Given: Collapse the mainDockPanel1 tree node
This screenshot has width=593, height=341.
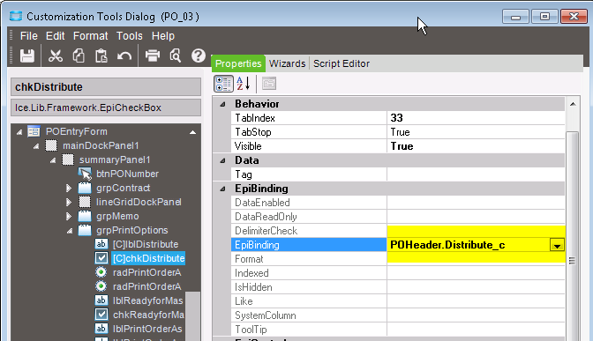Looking at the screenshot, I should [36, 146].
